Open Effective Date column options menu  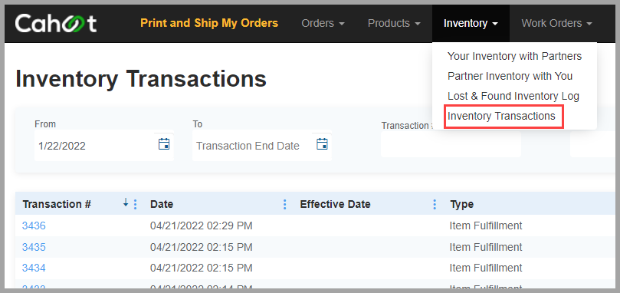pyautogui.click(x=435, y=204)
